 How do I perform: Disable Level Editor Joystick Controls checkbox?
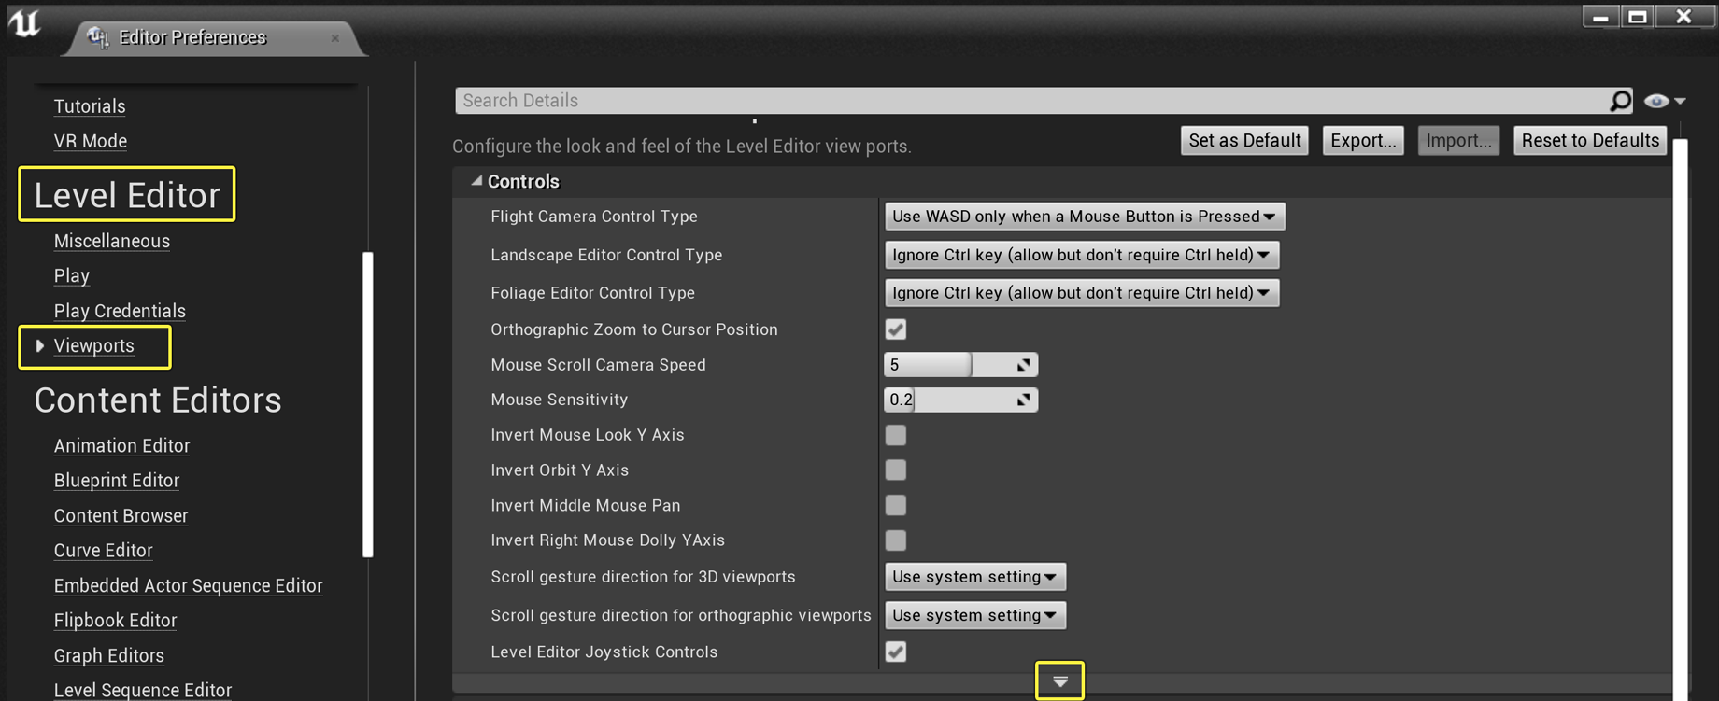pos(896,652)
